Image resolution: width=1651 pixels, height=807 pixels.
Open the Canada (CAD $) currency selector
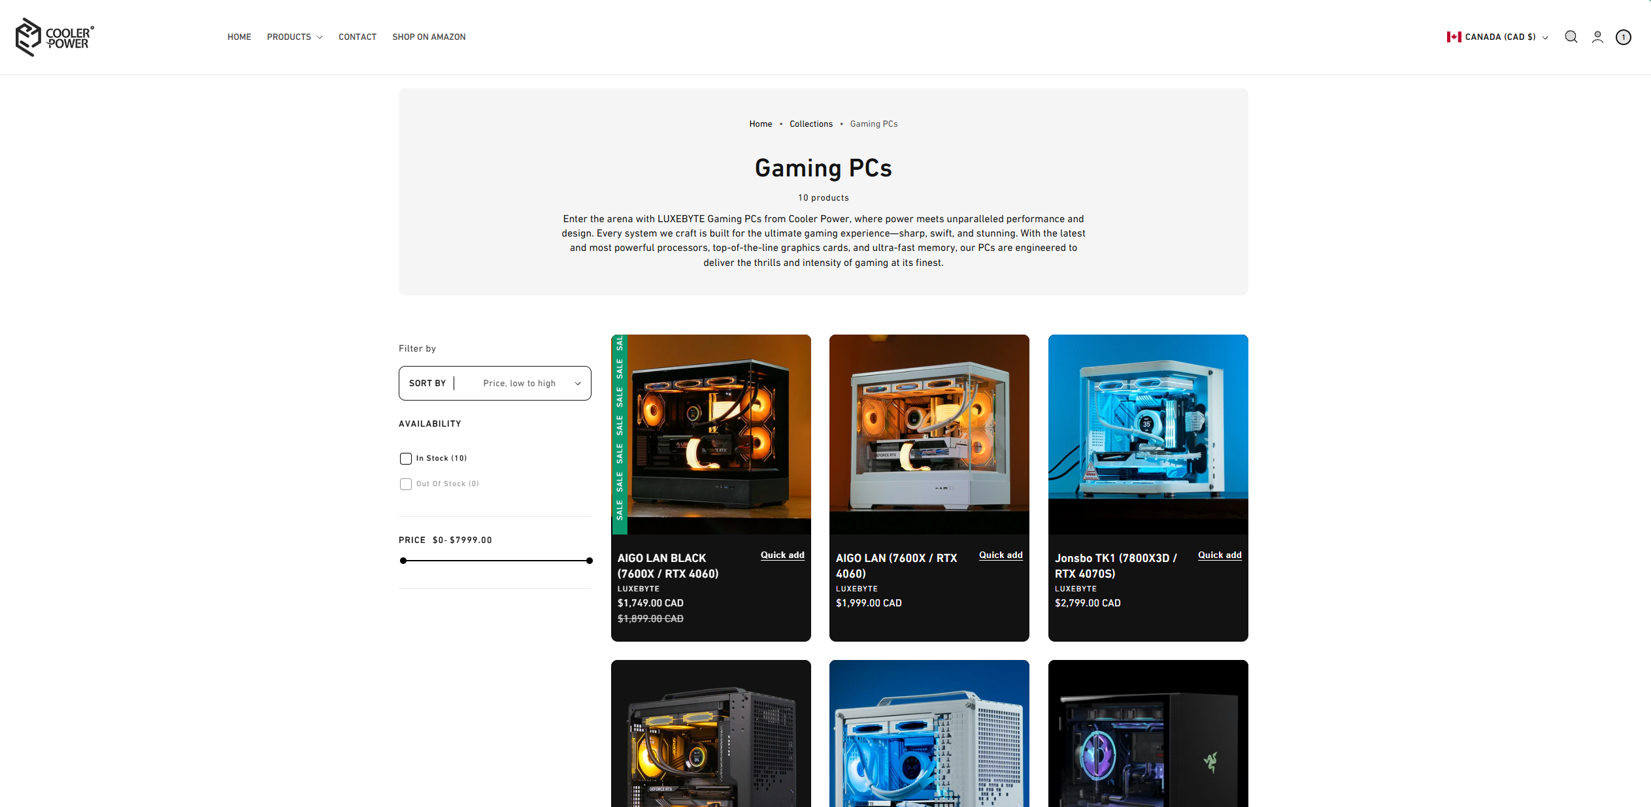coord(1497,37)
